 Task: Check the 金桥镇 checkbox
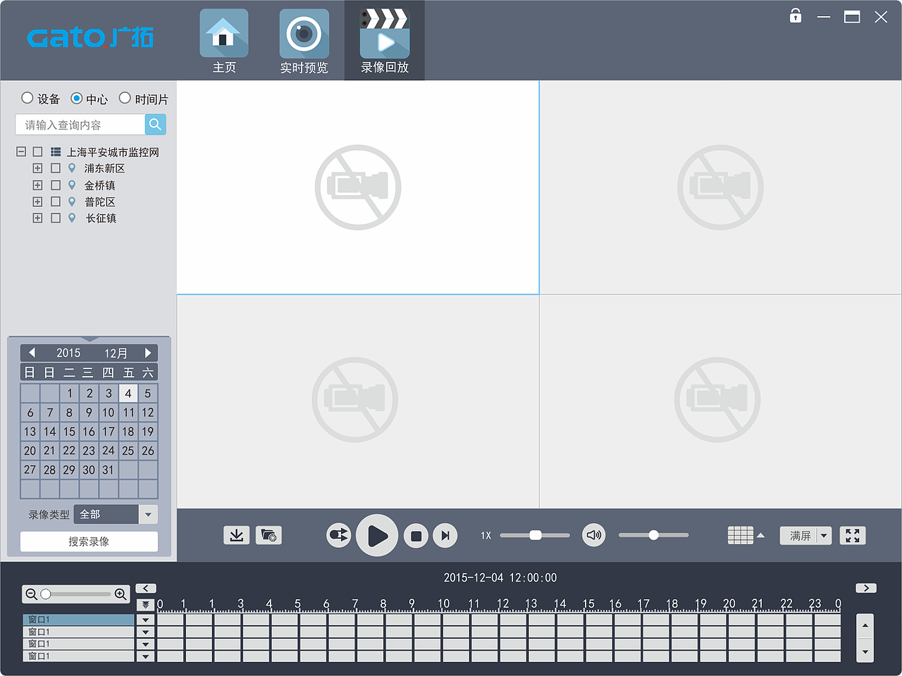(x=56, y=185)
